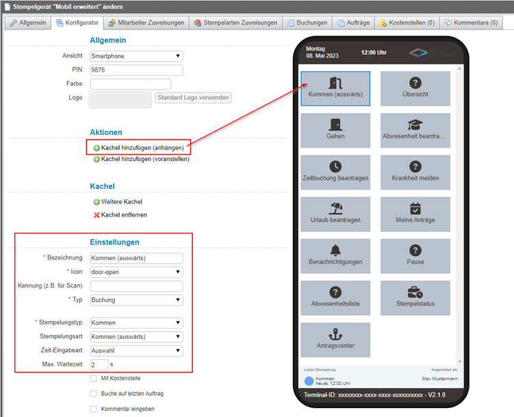Click Standard Logo verwenden button
514x417 pixels.
point(193,98)
